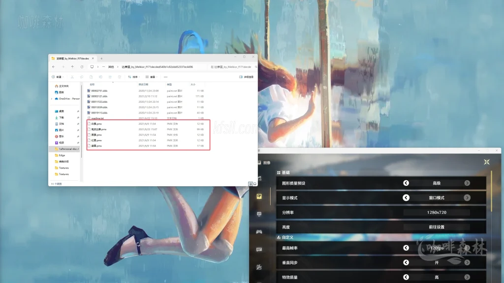Click the 详细信息 details pane button

tap(247, 77)
